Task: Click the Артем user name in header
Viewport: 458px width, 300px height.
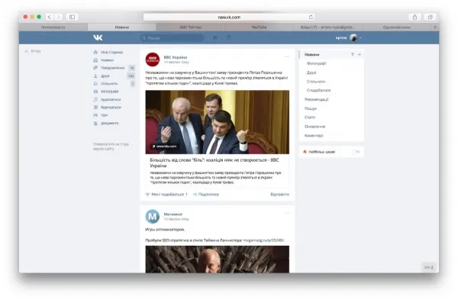Action: pyautogui.click(x=341, y=38)
